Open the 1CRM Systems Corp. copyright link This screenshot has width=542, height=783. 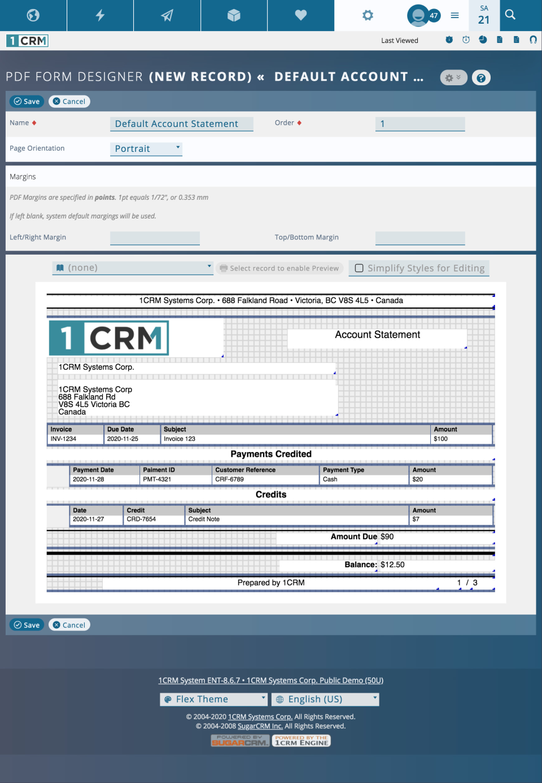tap(260, 717)
